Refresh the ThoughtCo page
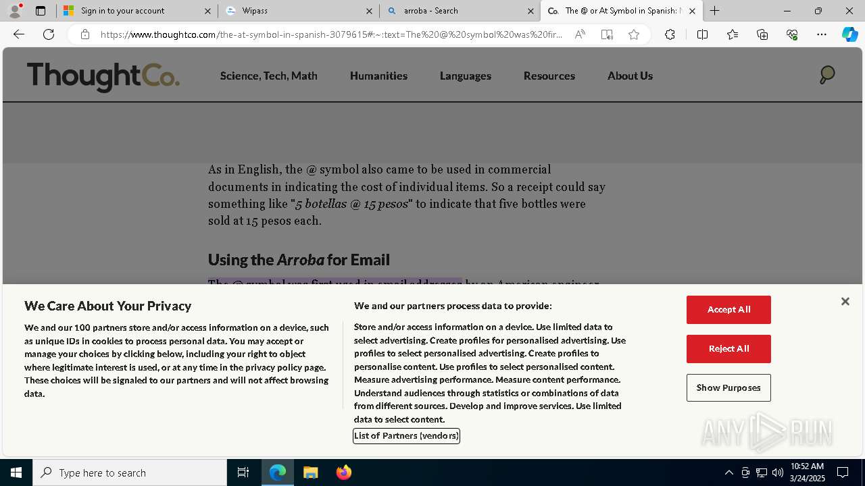The image size is (865, 486). coord(49,34)
